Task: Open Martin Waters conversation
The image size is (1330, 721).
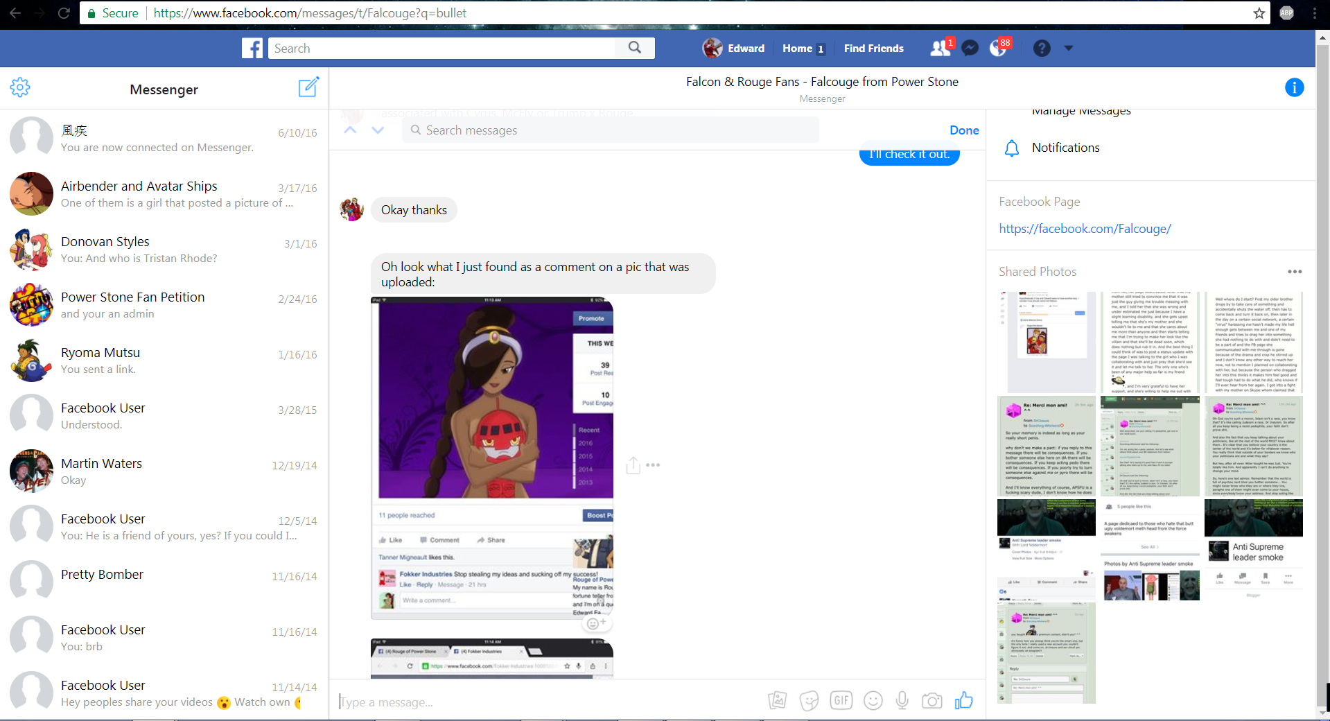Action: tap(164, 470)
